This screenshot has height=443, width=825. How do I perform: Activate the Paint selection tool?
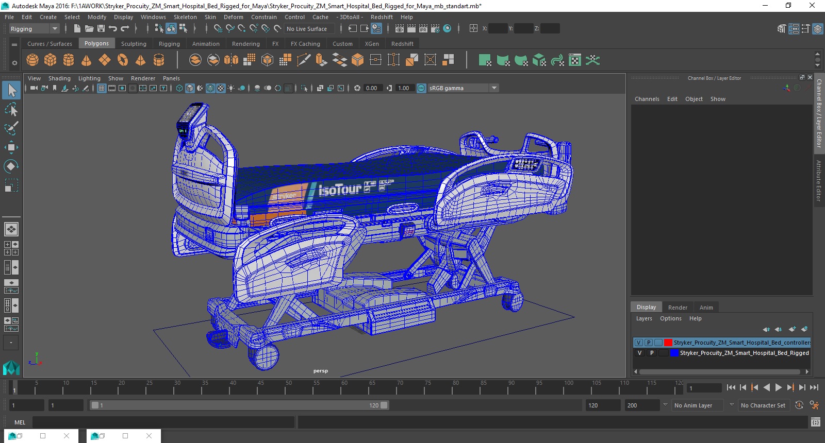11,128
